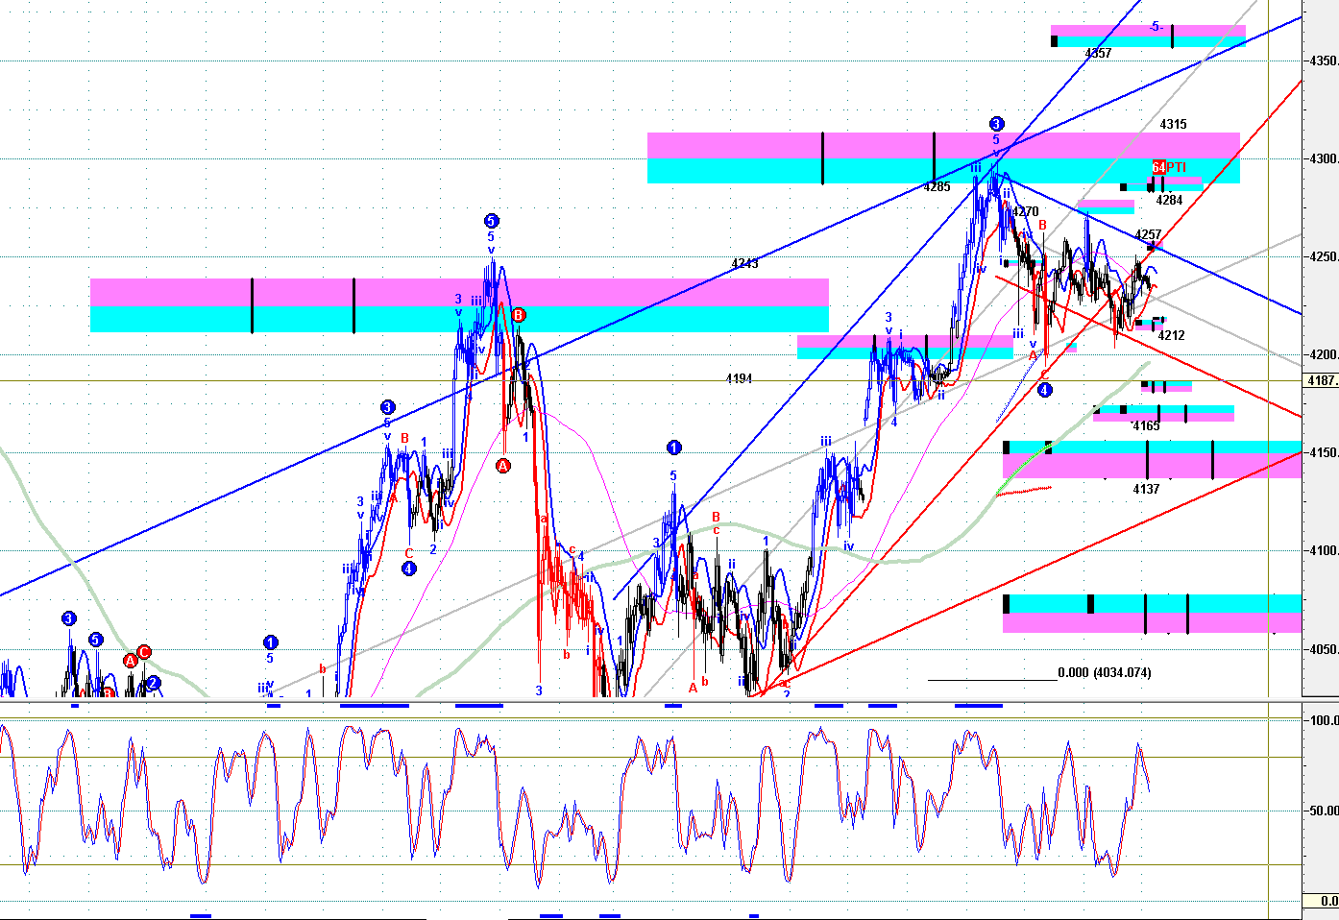
Task: Click the red 64 PTI indicator box
Action: [1158, 168]
